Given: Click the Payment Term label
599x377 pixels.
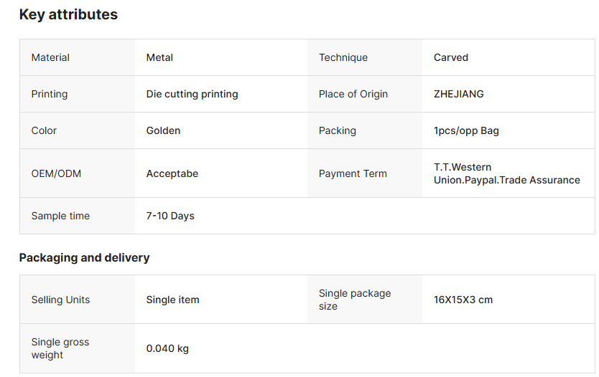Looking at the screenshot, I should (353, 174).
